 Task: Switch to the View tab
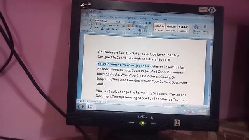click(164, 19)
